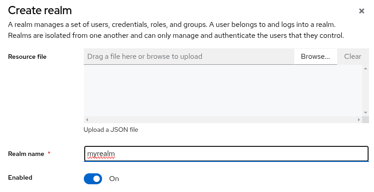The width and height of the screenshot is (374, 192).
Task: Click the text area's scroll left arrow
Action: point(87,119)
